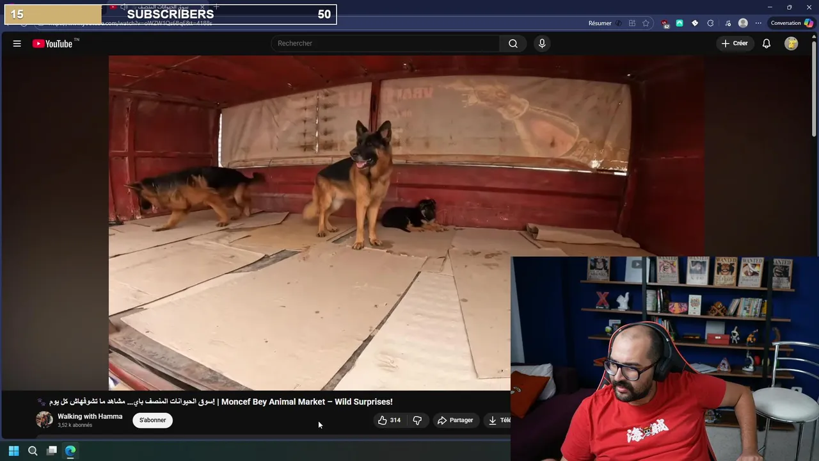The image size is (819, 461).
Task: Open YouTube notifications bell
Action: (x=767, y=44)
